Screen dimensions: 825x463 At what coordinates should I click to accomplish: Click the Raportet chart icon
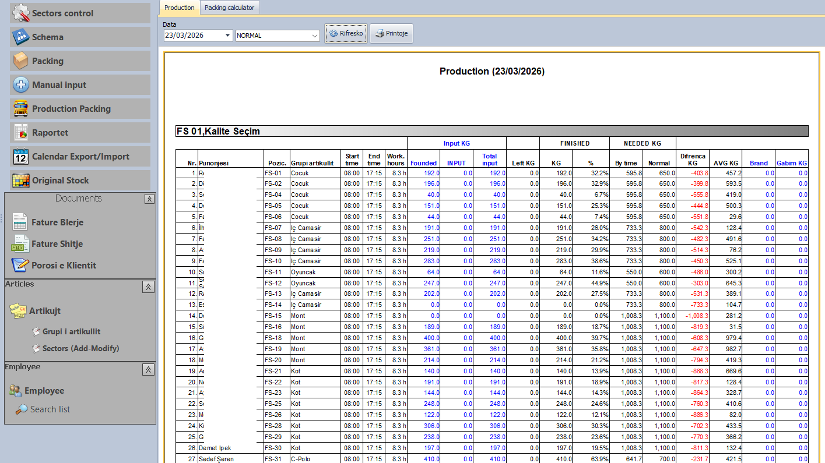(21, 132)
